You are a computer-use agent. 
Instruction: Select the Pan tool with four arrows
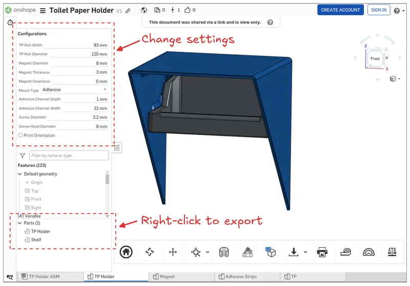pyautogui.click(x=173, y=252)
